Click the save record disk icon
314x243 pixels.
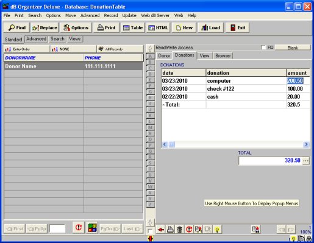(x=255, y=230)
